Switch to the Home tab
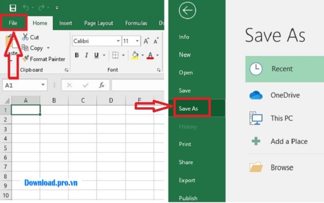Screen dimensions: 324x203 (40, 23)
